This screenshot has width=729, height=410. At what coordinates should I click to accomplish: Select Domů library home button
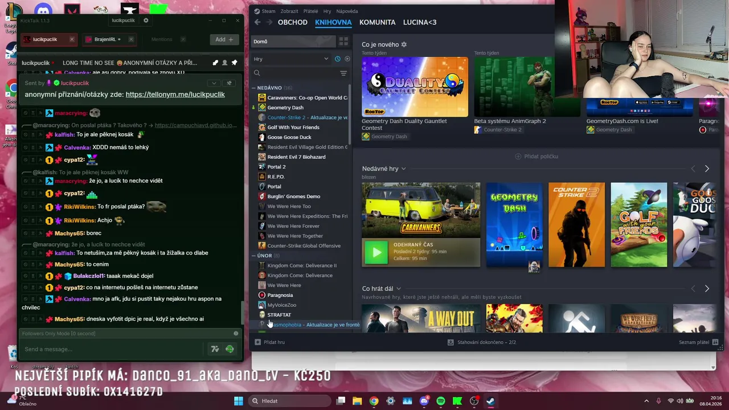[x=293, y=41]
